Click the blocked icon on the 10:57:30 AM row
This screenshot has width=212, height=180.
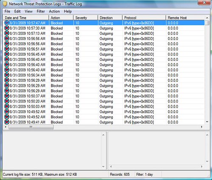coord(7,28)
